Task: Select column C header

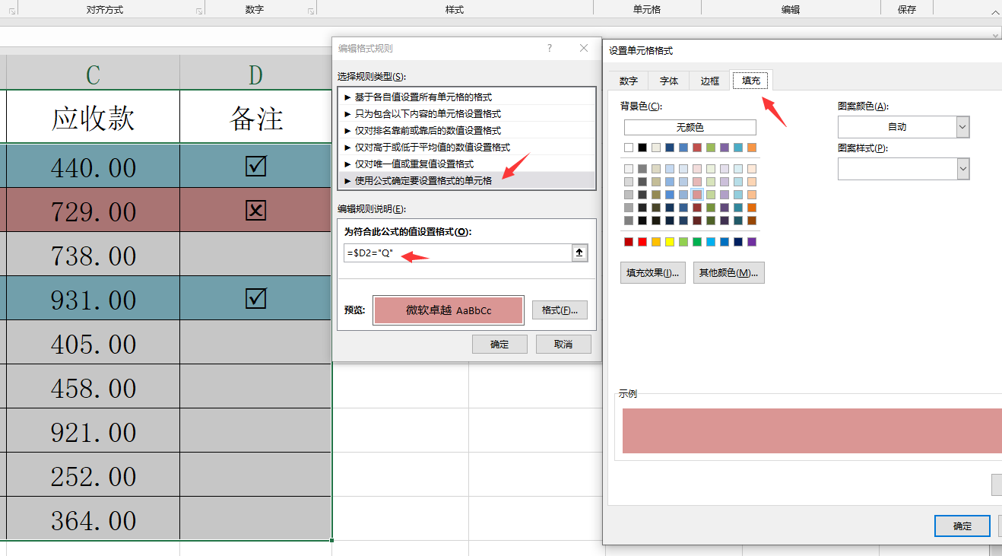Action: (x=94, y=74)
